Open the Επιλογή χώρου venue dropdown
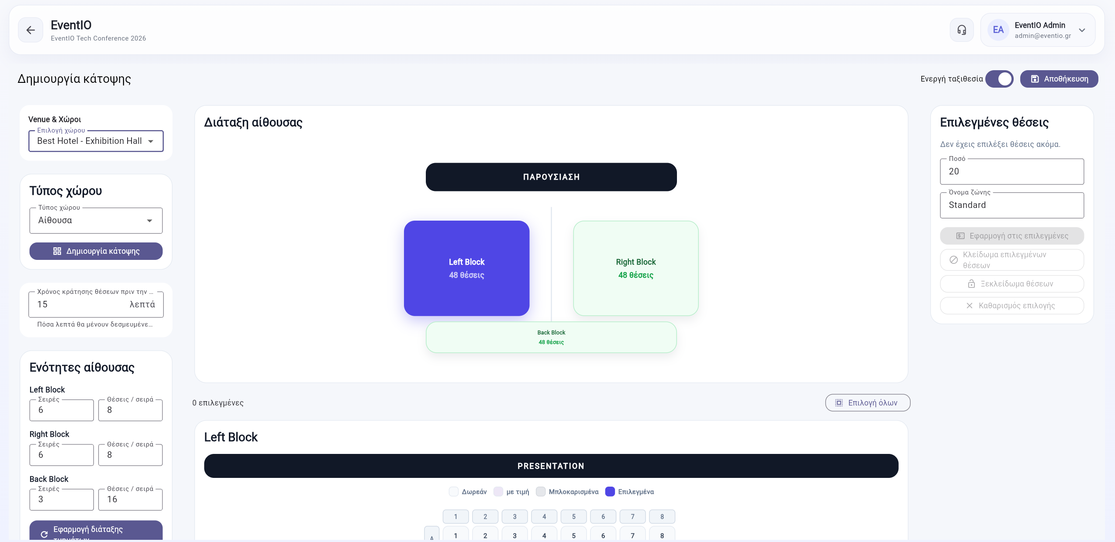Image resolution: width=1115 pixels, height=542 pixels. pyautogui.click(x=96, y=141)
